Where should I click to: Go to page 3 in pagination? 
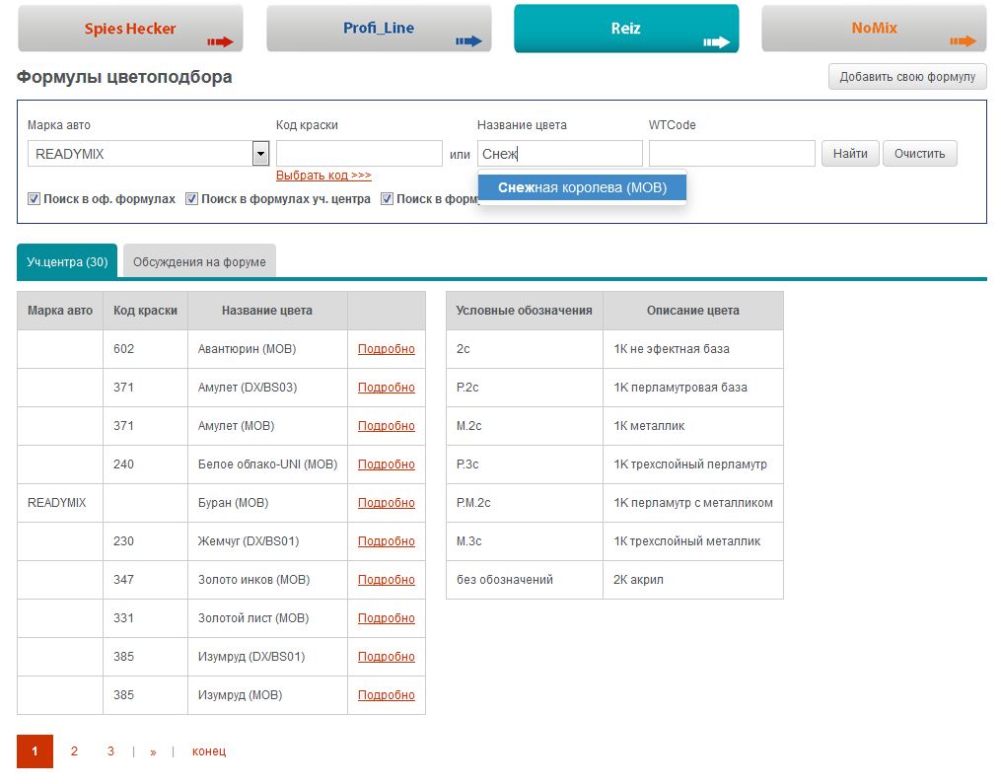point(110,751)
